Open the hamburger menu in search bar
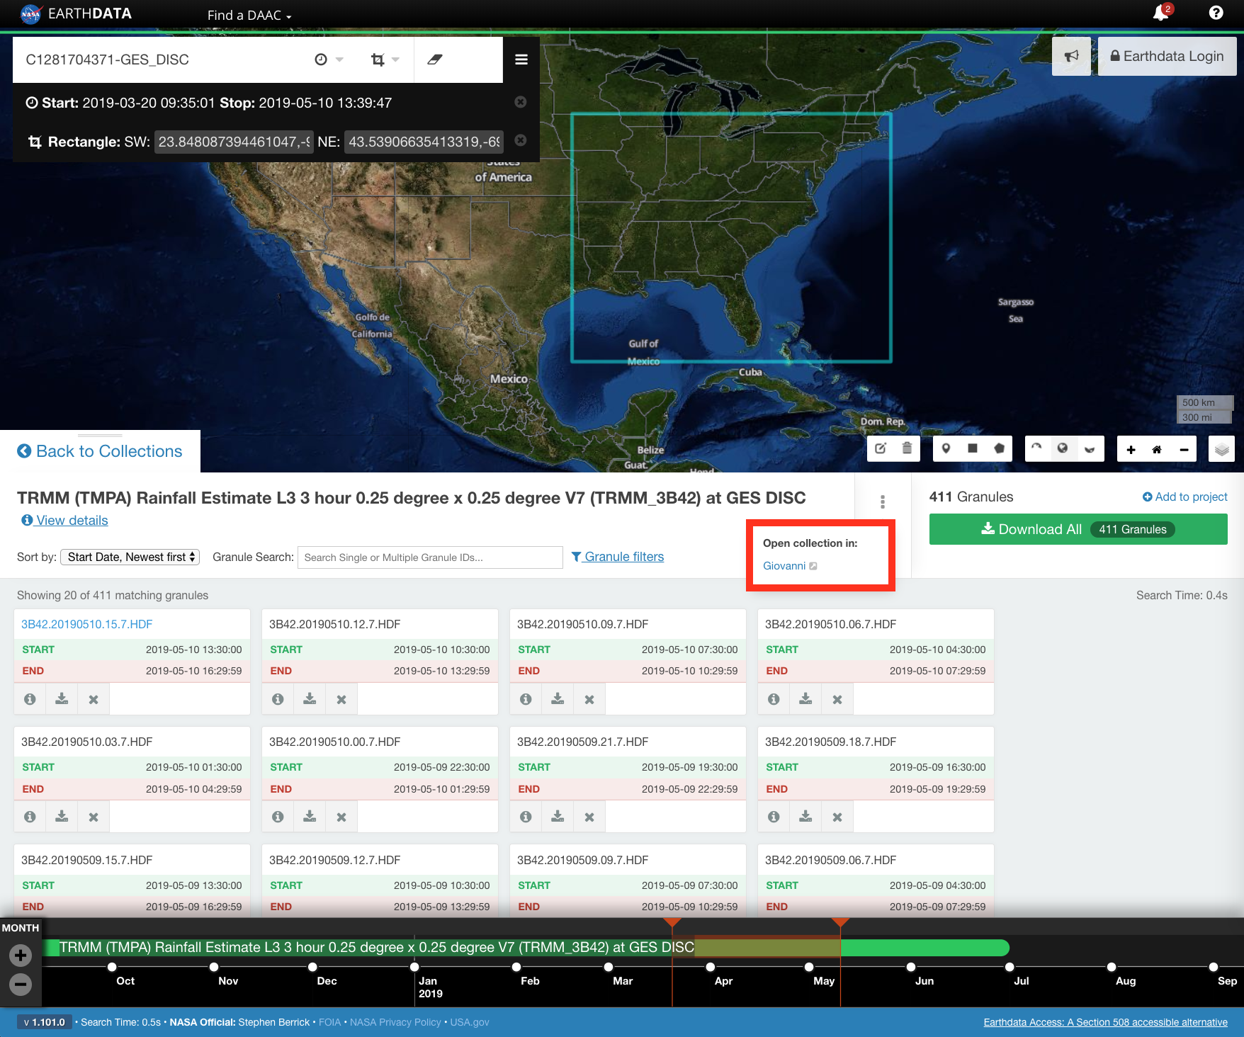This screenshot has height=1037, width=1244. (x=521, y=59)
